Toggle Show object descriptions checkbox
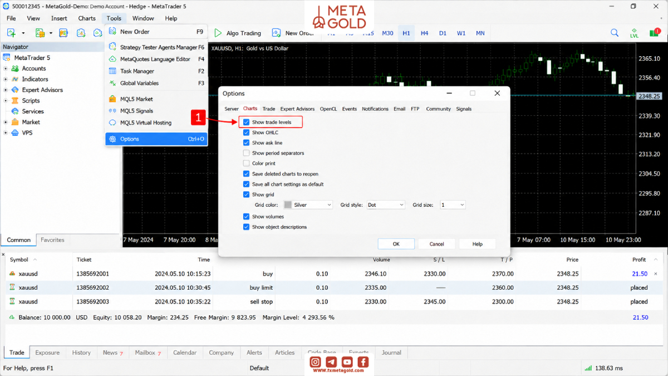Image resolution: width=668 pixels, height=376 pixels. coord(247,227)
